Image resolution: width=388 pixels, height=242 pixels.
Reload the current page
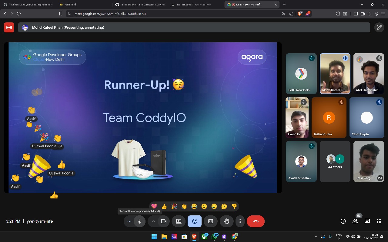(19, 14)
